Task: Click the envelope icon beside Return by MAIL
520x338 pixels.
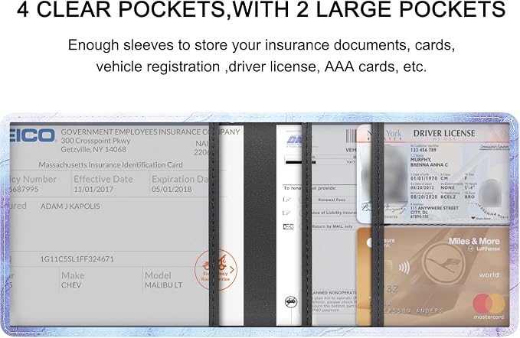Action: tap(288, 227)
